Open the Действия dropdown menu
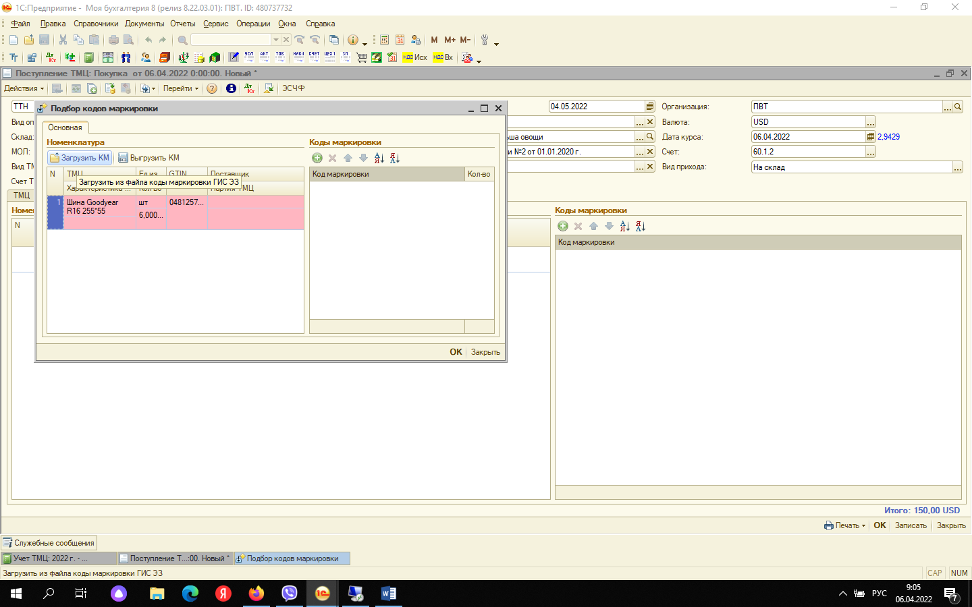Viewport: 972px width, 607px height. [x=24, y=88]
